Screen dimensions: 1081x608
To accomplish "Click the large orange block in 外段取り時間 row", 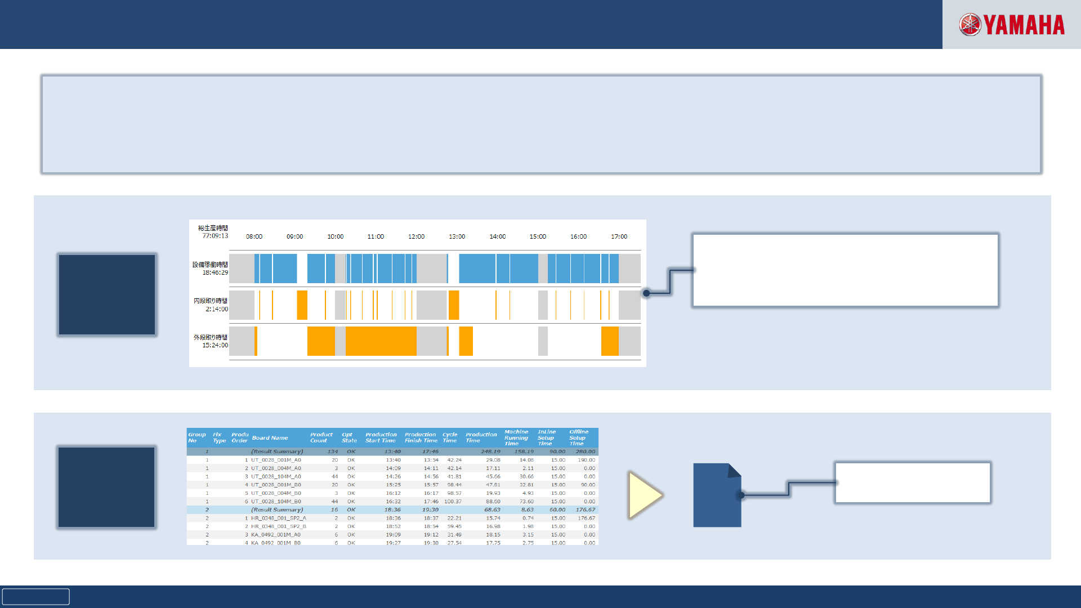I will click(381, 341).
